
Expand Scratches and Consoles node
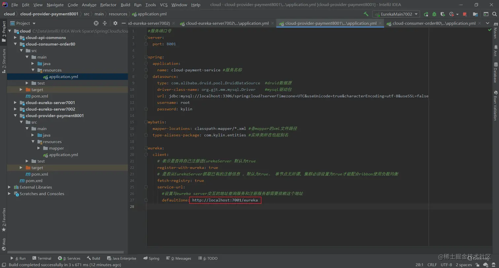9,194
